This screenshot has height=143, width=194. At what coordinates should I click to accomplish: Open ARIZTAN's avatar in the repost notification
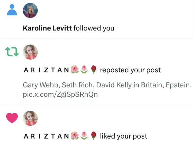(30, 52)
